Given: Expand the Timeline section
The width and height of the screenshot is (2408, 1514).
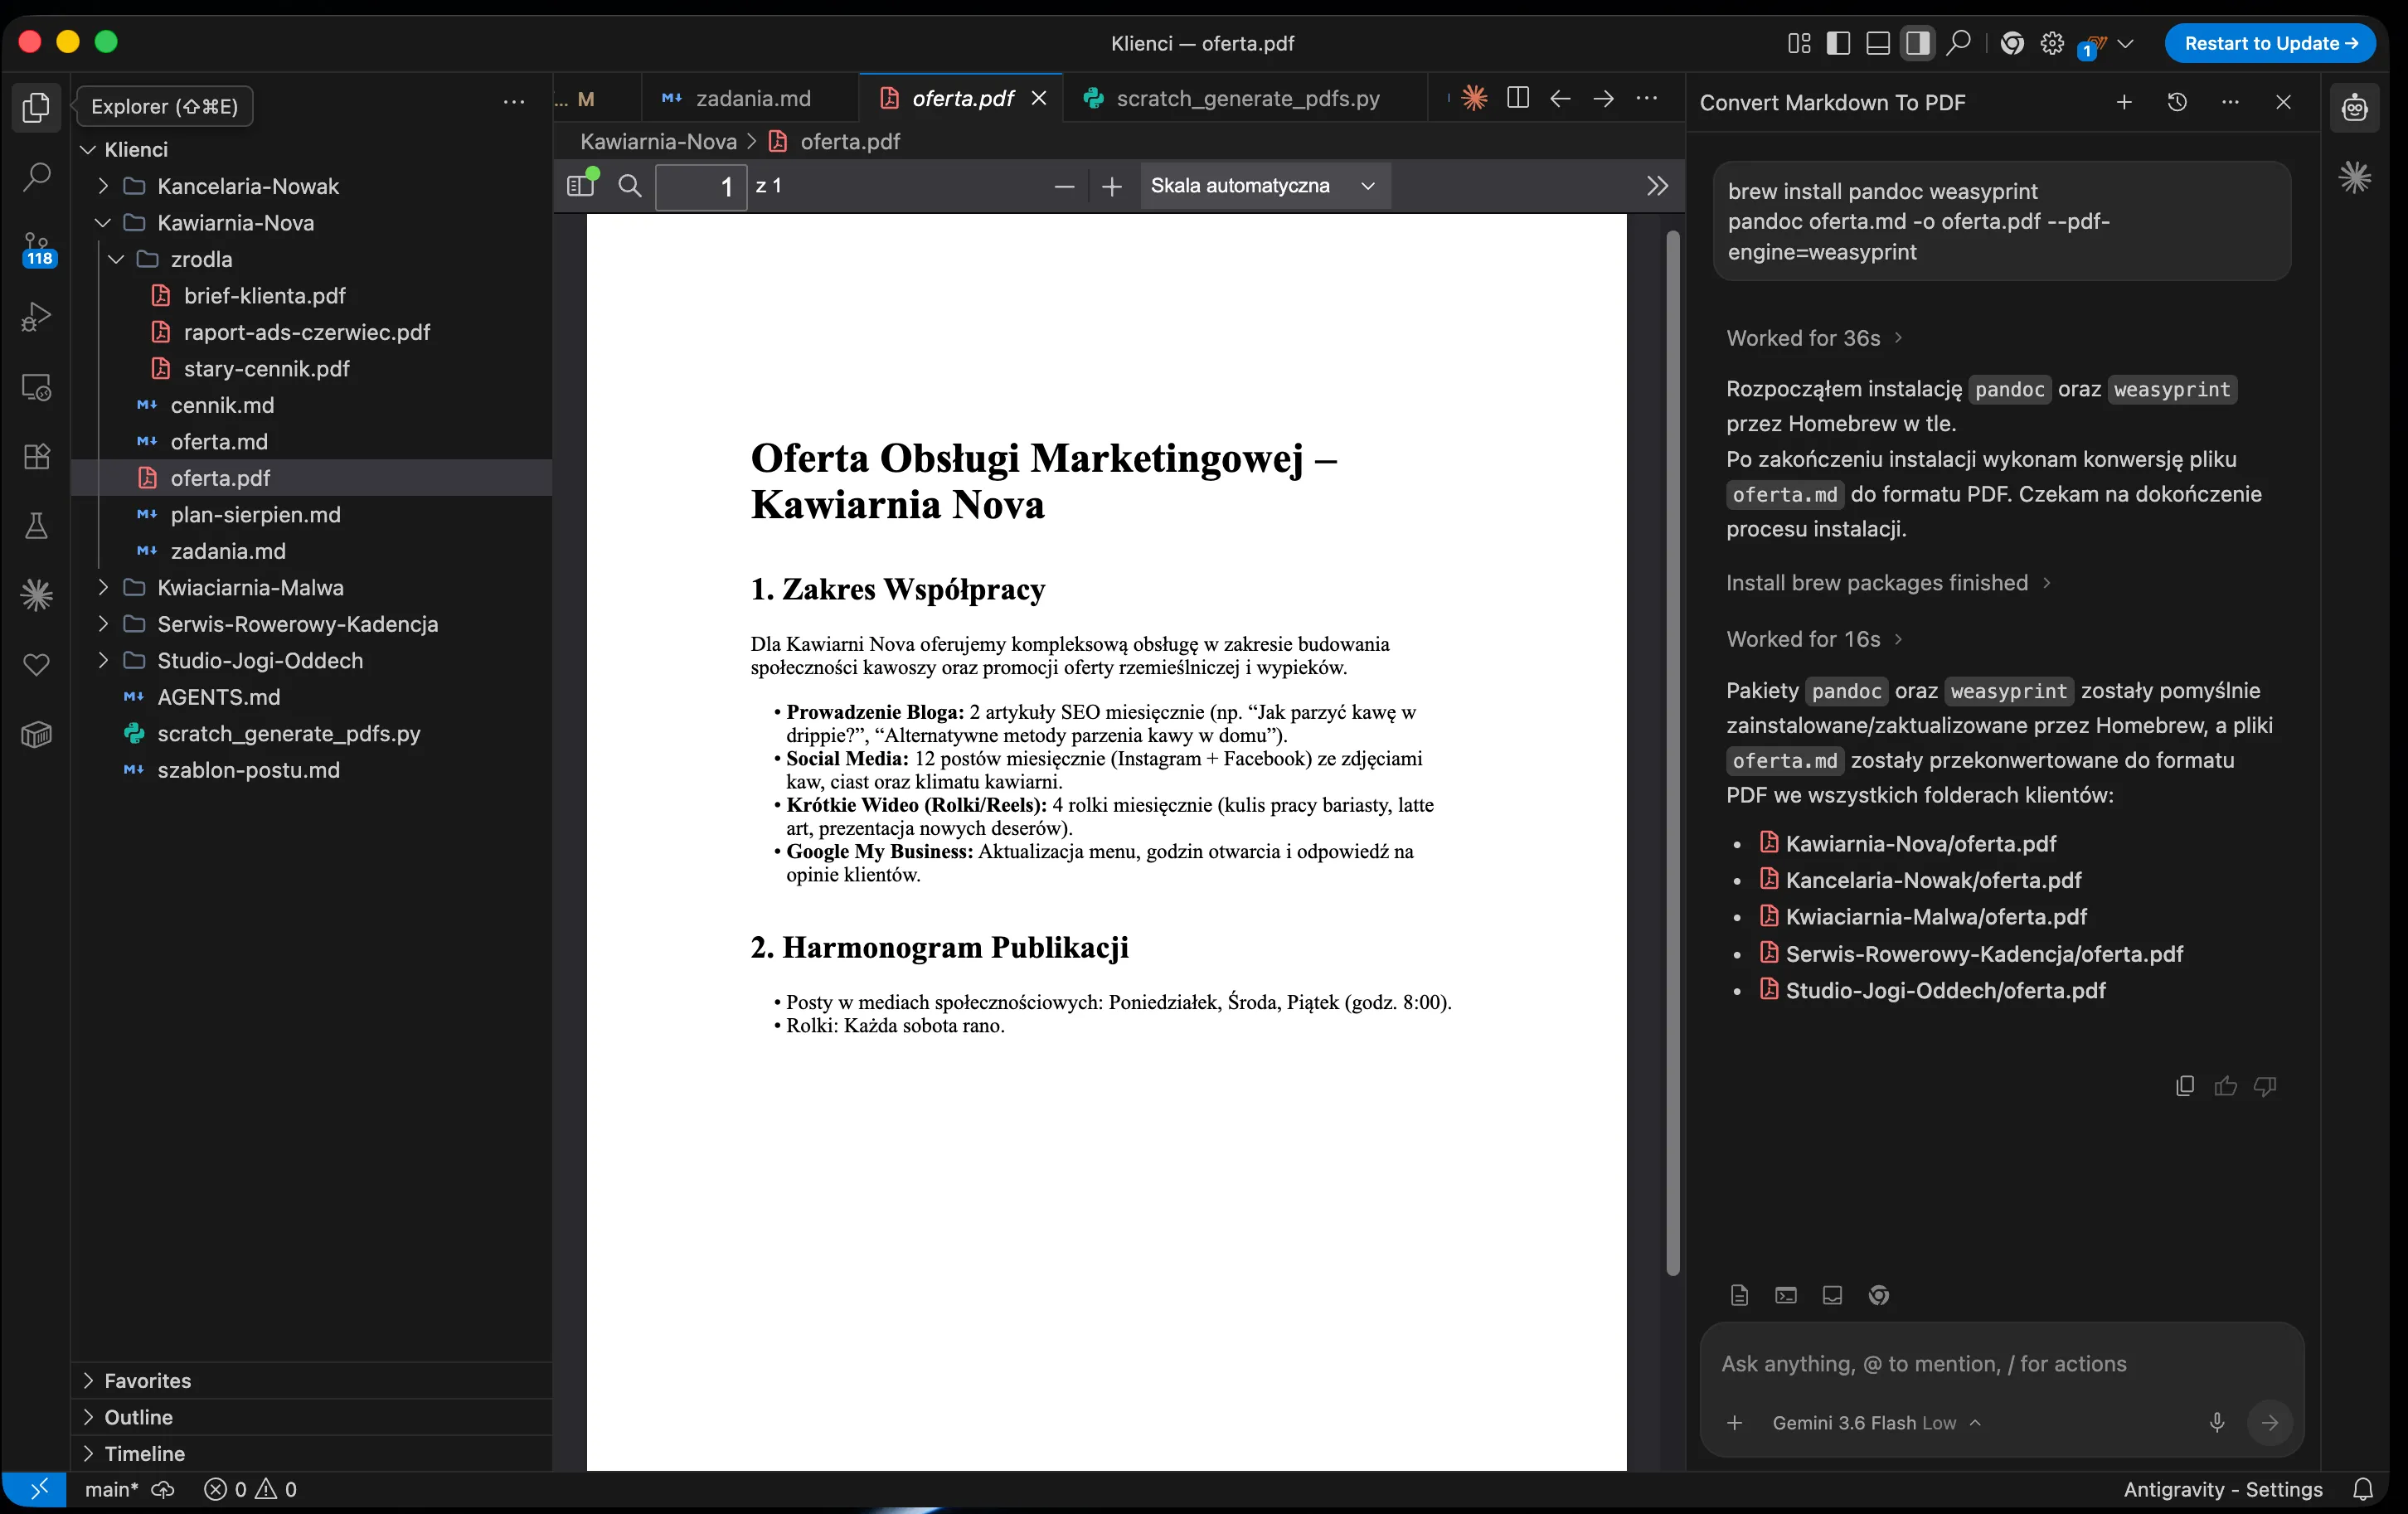Looking at the screenshot, I should click(x=312, y=1454).
